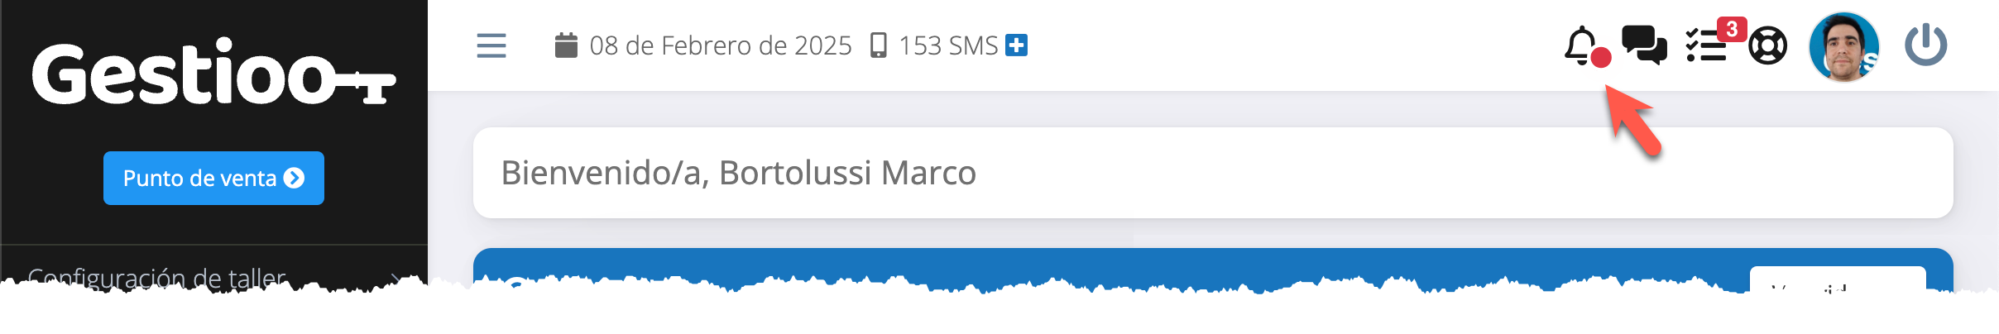Open the chat messages icon
Screen dimensions: 1999x334
coord(1644,45)
